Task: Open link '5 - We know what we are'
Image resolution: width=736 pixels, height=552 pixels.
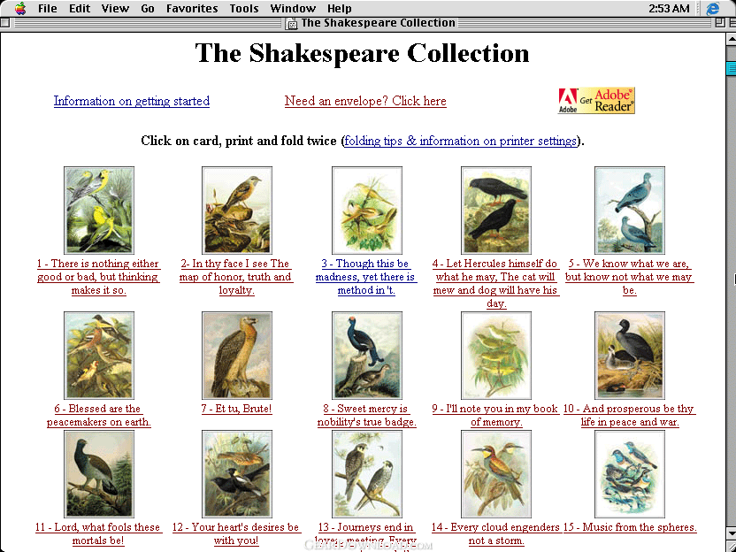Action: click(x=630, y=277)
